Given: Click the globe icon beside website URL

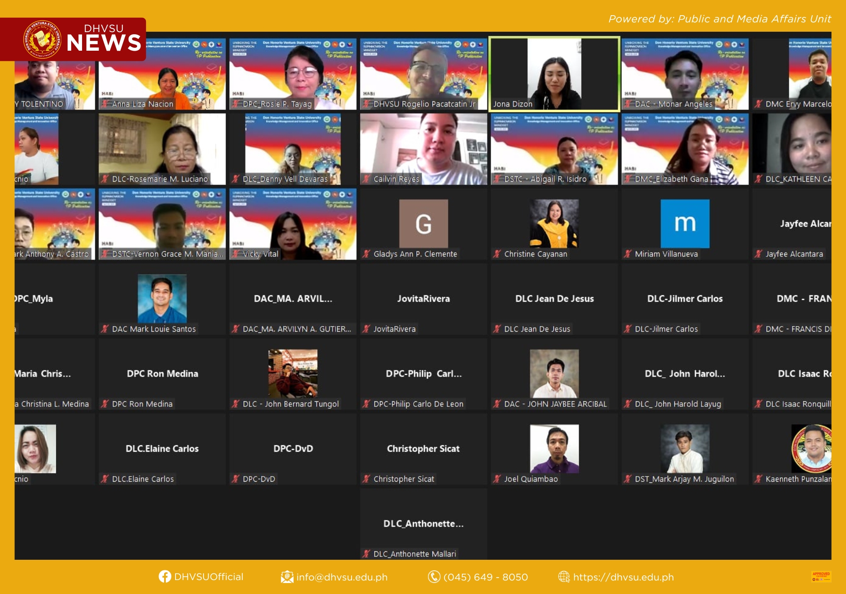Looking at the screenshot, I should coord(564,577).
